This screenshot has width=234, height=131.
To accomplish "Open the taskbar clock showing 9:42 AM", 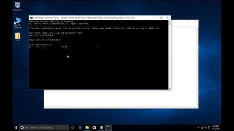I will tap(216, 127).
